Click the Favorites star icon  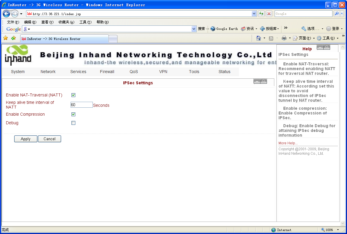tap(5, 38)
